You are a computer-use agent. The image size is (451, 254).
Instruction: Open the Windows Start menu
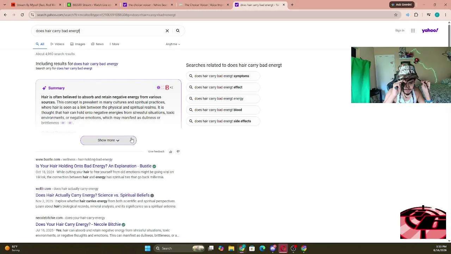pyautogui.click(x=148, y=248)
